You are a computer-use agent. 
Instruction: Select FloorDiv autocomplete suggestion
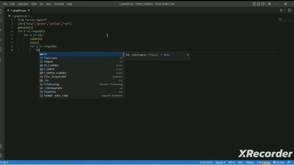pos(81,92)
